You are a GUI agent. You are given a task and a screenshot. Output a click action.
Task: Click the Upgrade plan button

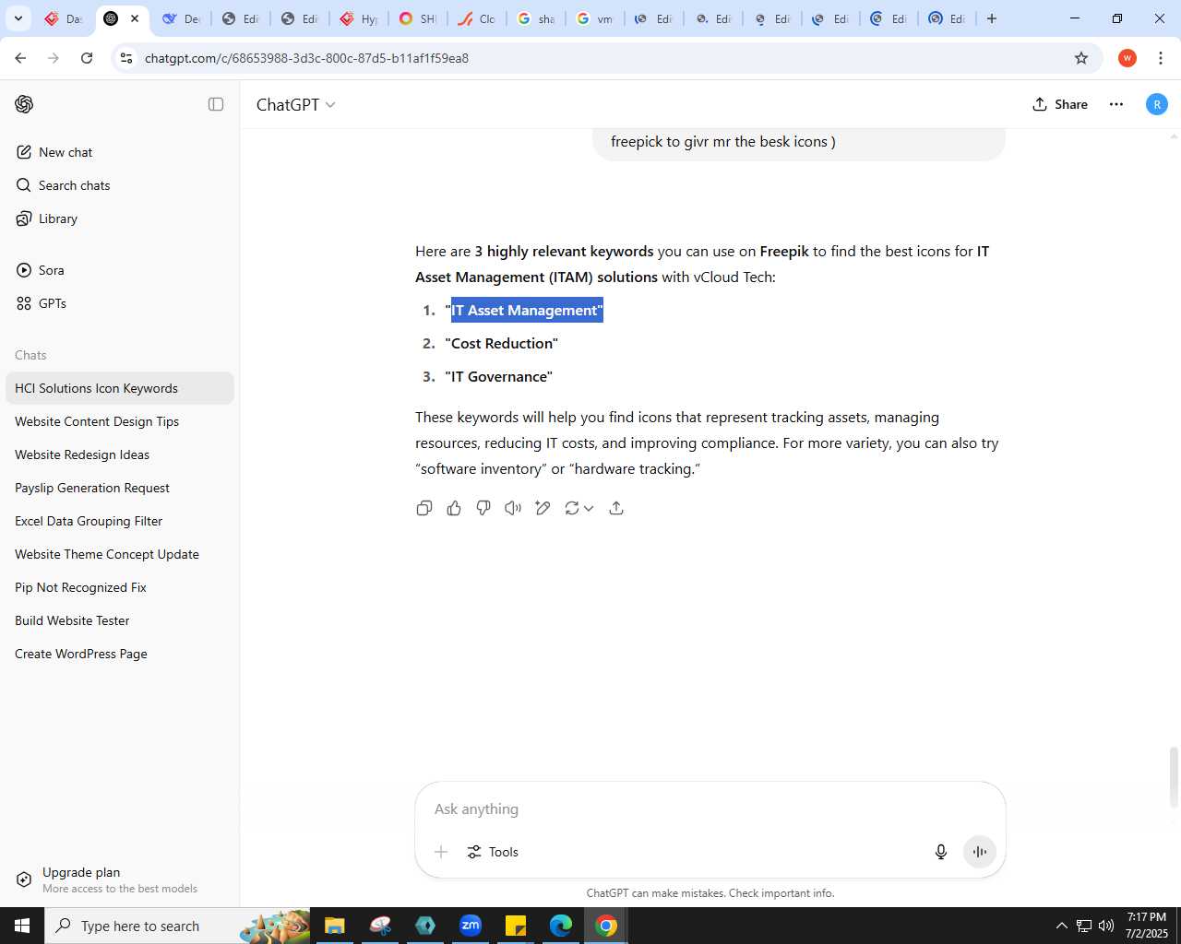[x=120, y=879]
